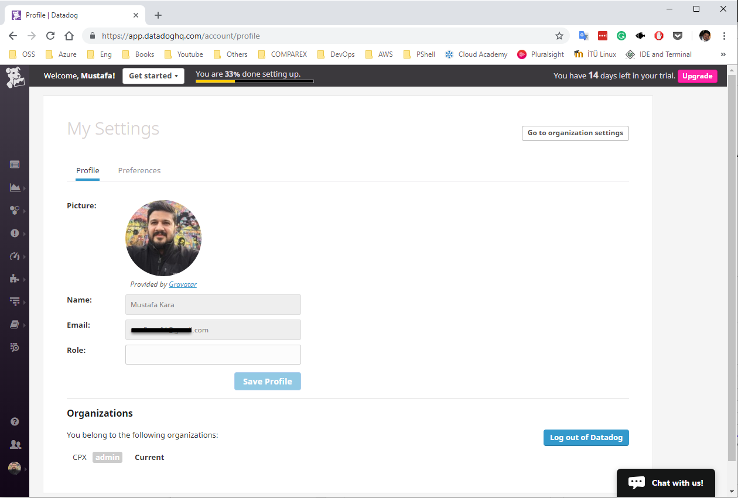Open the Events sidebar icon
Image resolution: width=738 pixels, height=498 pixels.
[x=15, y=164]
